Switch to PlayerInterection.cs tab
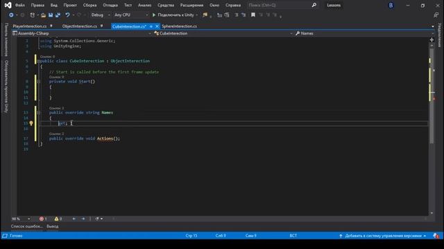Viewport: 444px width, 249px height. pos(30,26)
